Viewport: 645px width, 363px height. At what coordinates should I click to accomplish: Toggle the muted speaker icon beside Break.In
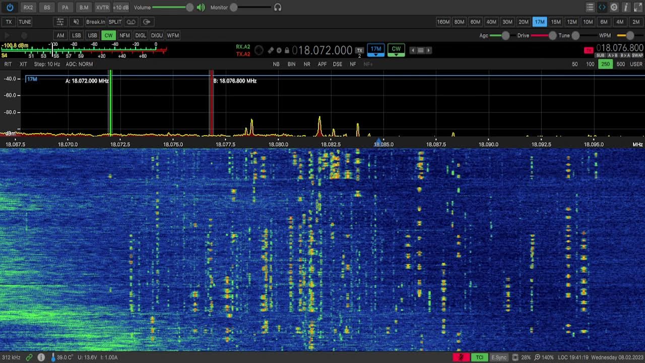pos(76,22)
